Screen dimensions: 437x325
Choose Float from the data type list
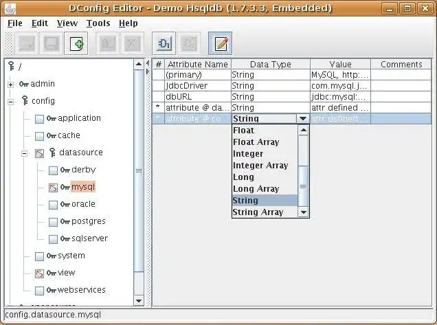click(265, 131)
